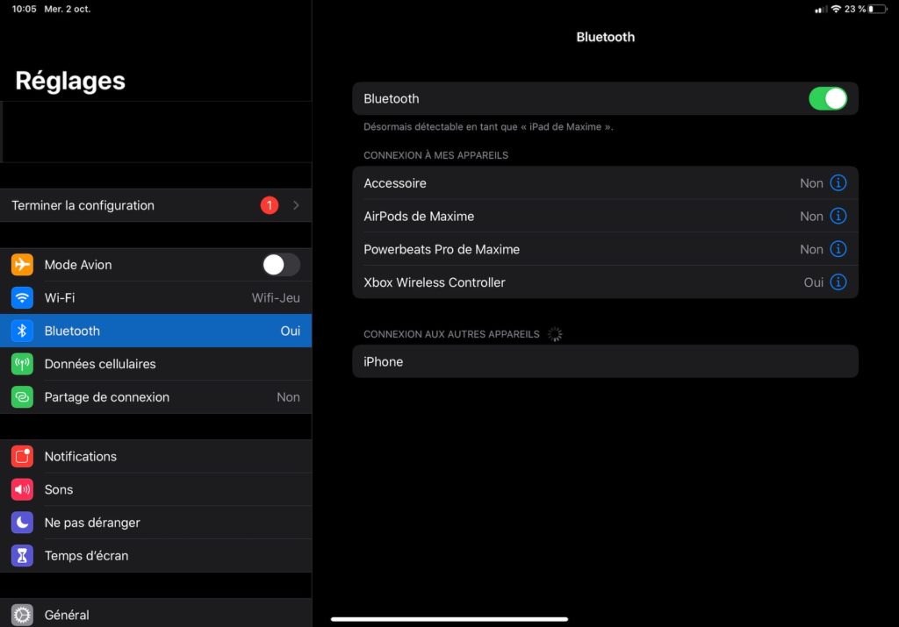Turn off the Bluetooth switch
Viewport: 899px width, 627px height.
click(828, 98)
